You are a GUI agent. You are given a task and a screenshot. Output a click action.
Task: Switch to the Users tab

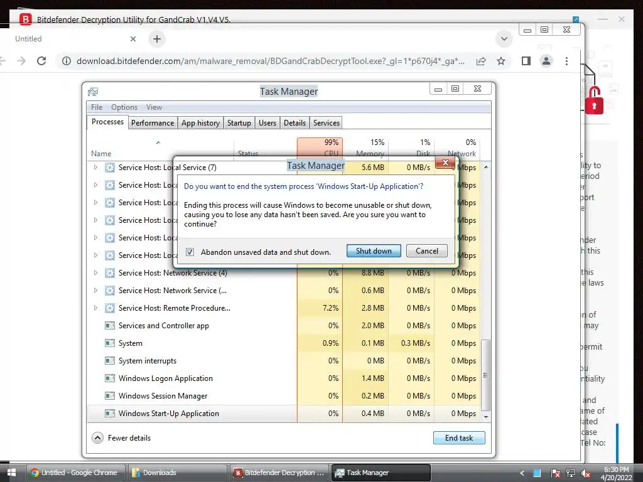[x=267, y=123]
